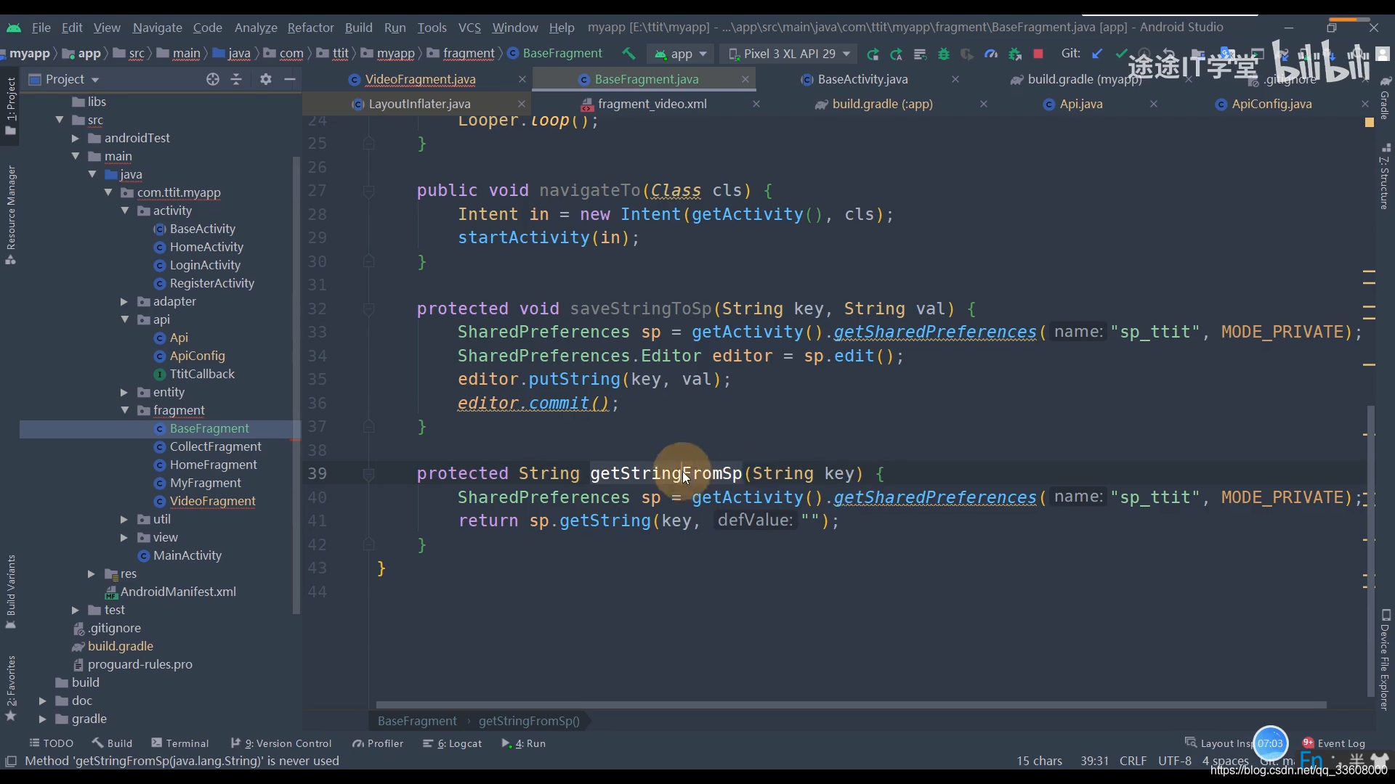
Task: Stop the running app with red square
Action: 1038,54
